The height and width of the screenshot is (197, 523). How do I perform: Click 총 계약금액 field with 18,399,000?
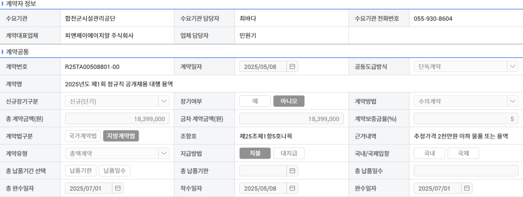click(117, 119)
